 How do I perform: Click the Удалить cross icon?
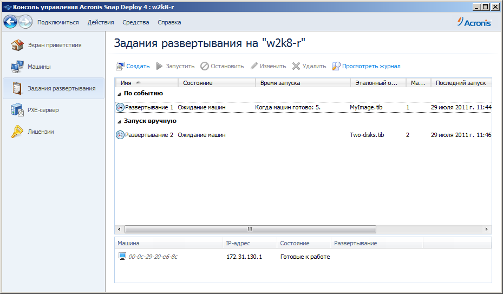click(296, 66)
